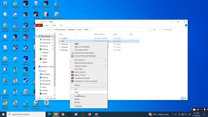Screen dimensions: 208x117
Task: Switch to Large icons view layout icon
Action: click(186, 98)
